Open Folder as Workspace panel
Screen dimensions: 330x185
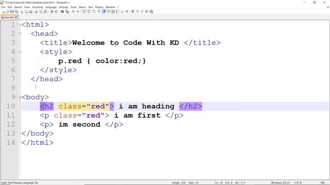[122, 11]
